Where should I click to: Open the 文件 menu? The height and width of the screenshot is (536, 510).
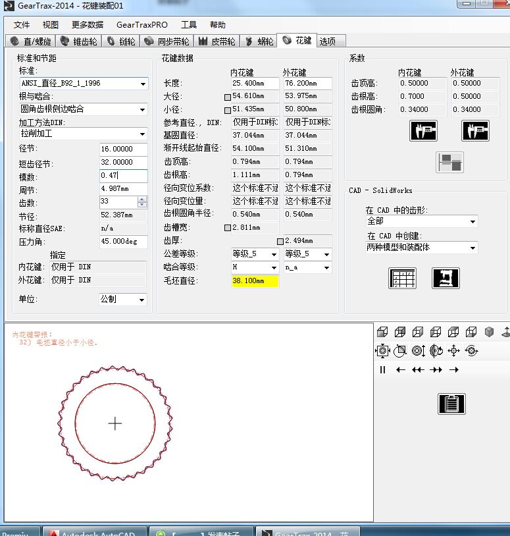(x=22, y=25)
